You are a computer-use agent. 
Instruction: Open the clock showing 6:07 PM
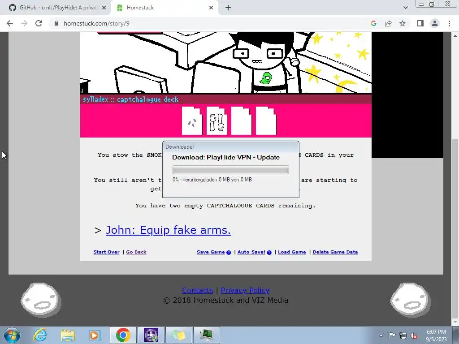click(436, 335)
